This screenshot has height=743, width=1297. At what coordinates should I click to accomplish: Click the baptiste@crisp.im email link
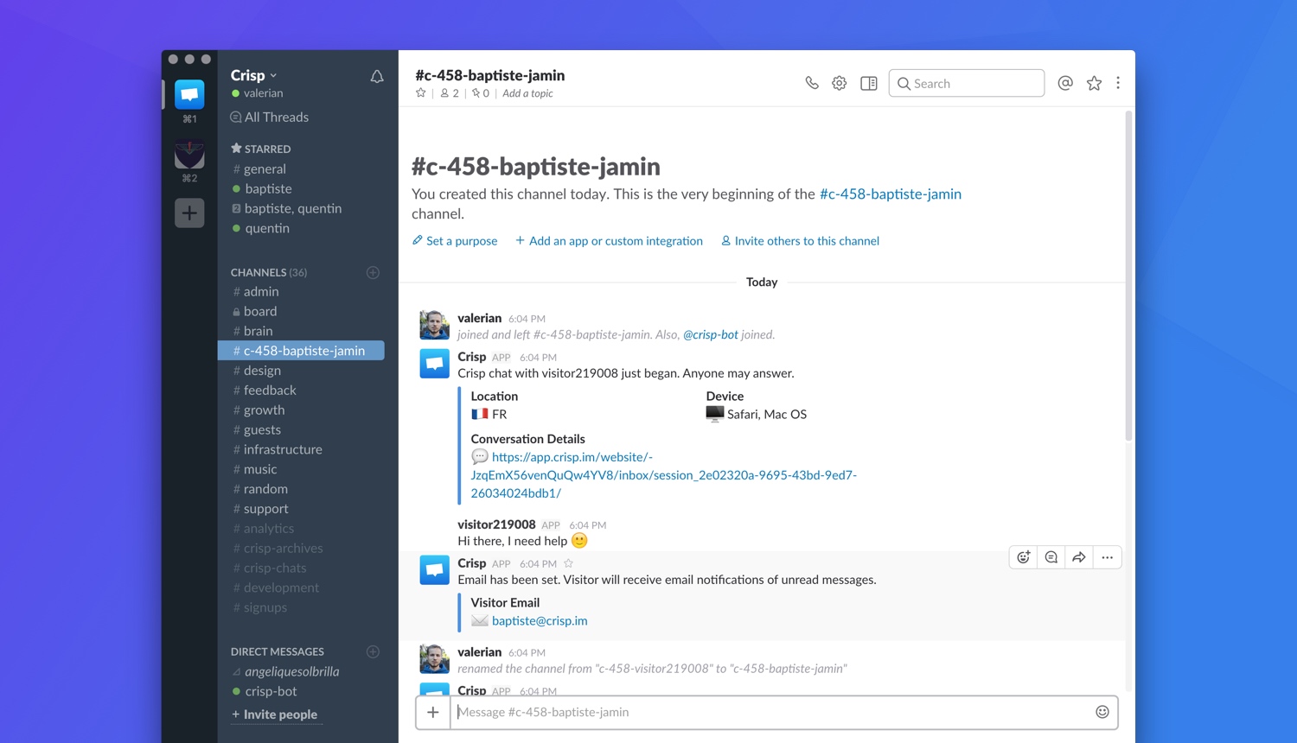(x=540, y=620)
